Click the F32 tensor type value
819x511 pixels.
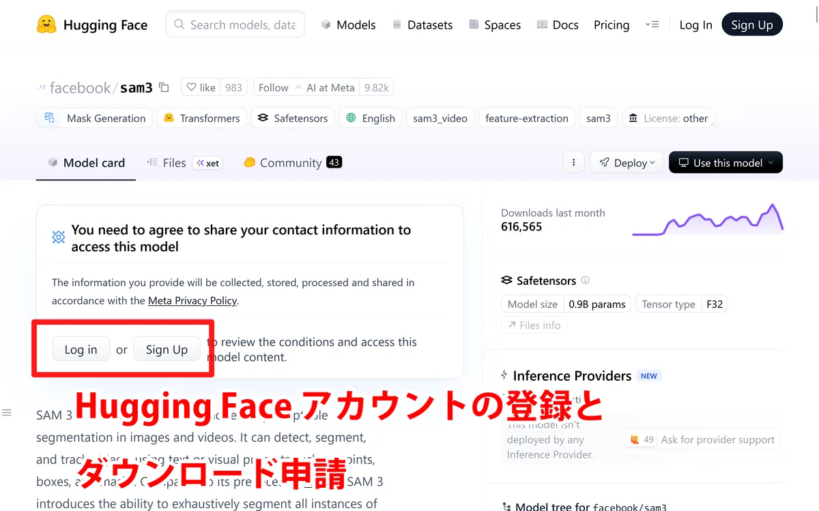[715, 305]
